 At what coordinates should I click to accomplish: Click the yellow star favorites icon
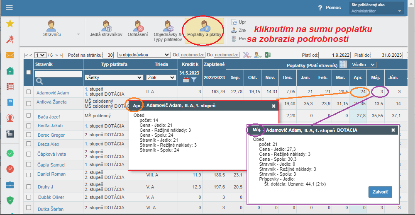tap(10, 24)
